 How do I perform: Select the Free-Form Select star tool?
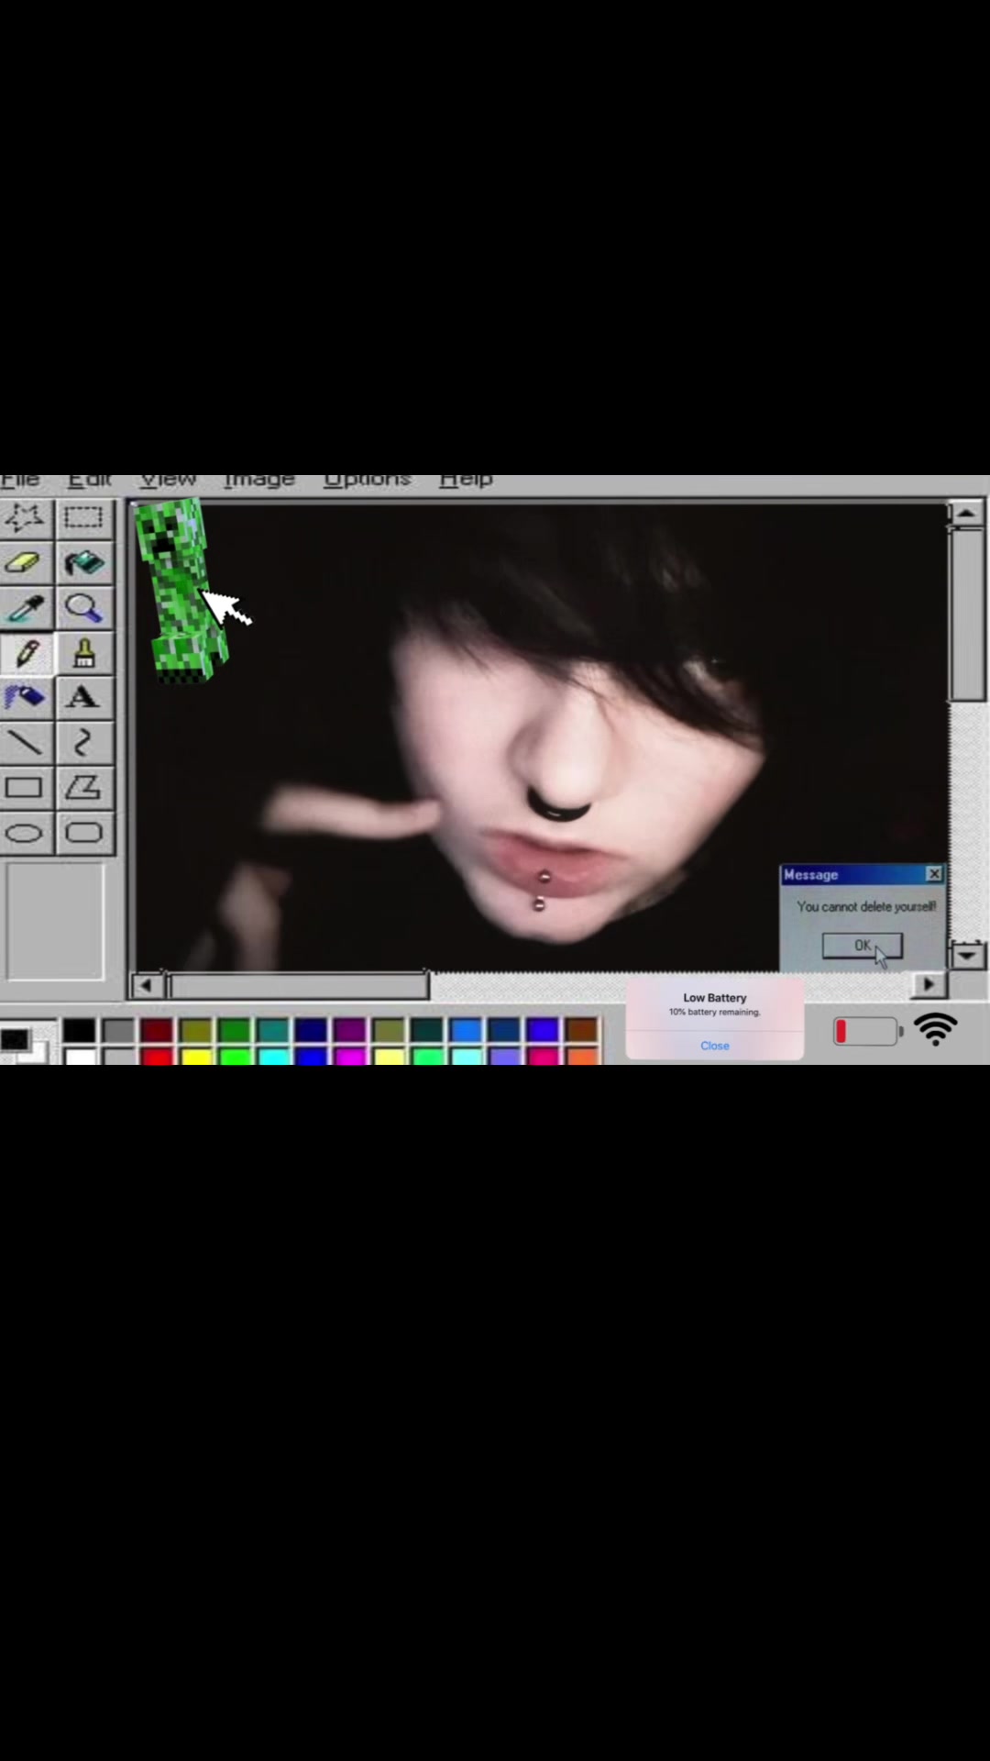point(26,519)
